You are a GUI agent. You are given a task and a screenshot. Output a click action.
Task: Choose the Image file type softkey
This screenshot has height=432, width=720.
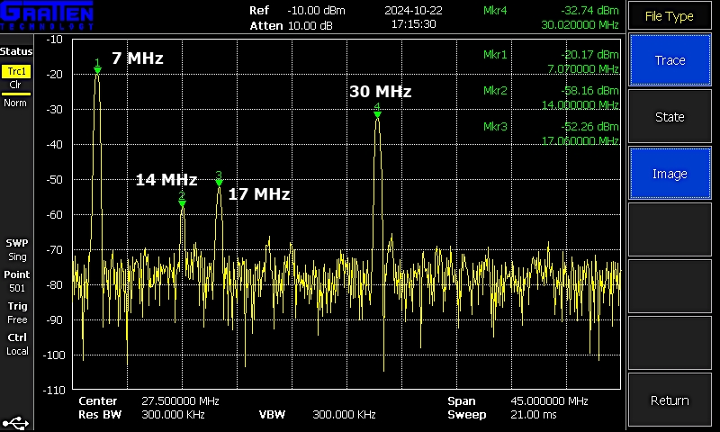(x=670, y=174)
